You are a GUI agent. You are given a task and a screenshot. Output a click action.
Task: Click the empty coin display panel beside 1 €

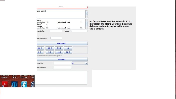point(80,50)
